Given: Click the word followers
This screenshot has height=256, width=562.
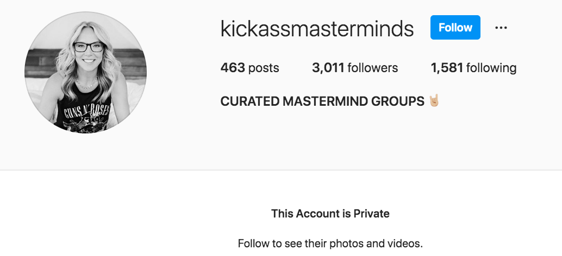Looking at the screenshot, I should coord(373,68).
